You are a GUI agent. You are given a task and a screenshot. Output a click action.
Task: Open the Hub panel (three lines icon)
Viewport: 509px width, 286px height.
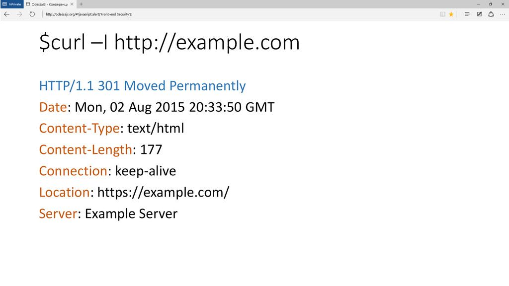pyautogui.click(x=467, y=14)
